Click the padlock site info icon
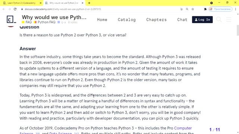This screenshot has height=134, width=239. pos(22,9)
